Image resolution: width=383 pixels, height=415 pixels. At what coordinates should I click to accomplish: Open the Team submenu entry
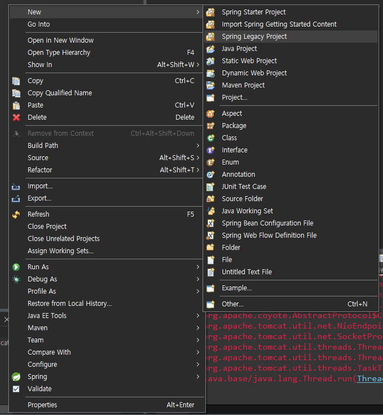coord(106,340)
